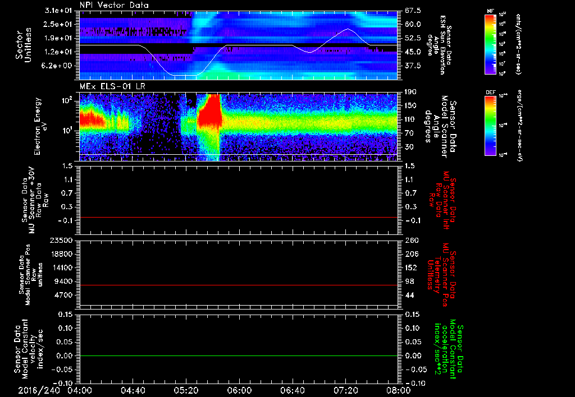Click the "37.5" elevation tick label
The width and height of the screenshot is (575, 397).
[x=413, y=66]
